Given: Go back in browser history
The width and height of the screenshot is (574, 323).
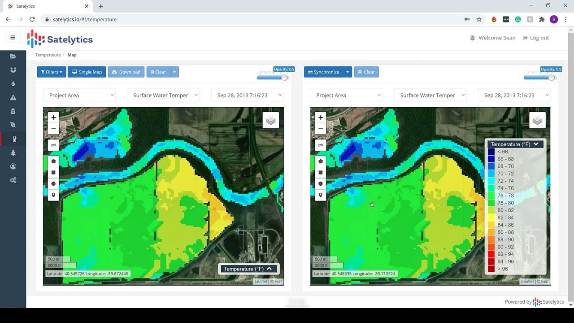Looking at the screenshot, I should coord(8,19).
